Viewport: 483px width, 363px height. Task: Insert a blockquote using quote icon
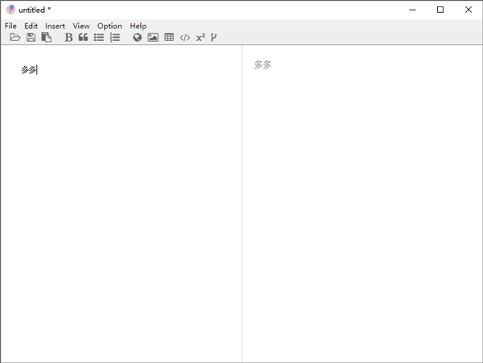83,37
